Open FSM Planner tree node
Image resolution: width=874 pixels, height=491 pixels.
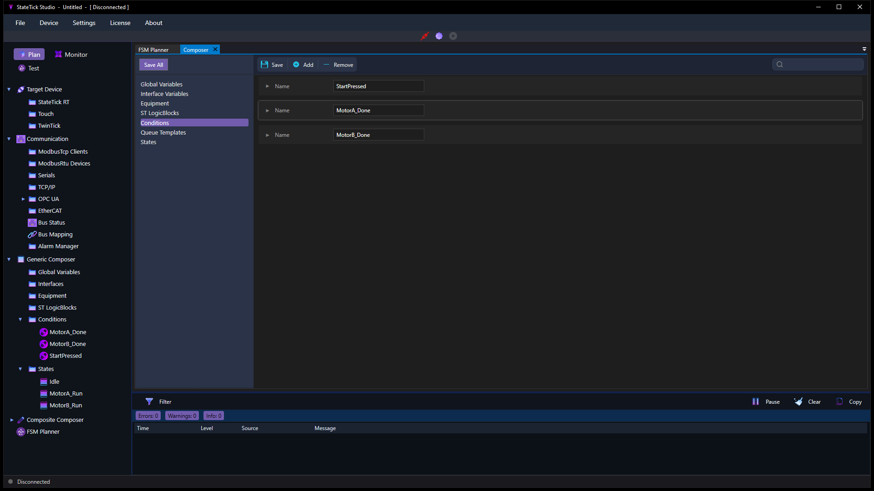point(38,432)
